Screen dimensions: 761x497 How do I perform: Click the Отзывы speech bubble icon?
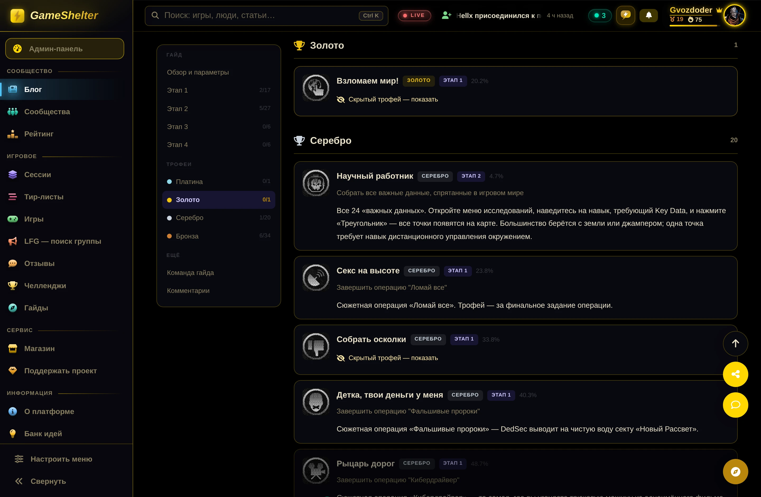(x=12, y=264)
